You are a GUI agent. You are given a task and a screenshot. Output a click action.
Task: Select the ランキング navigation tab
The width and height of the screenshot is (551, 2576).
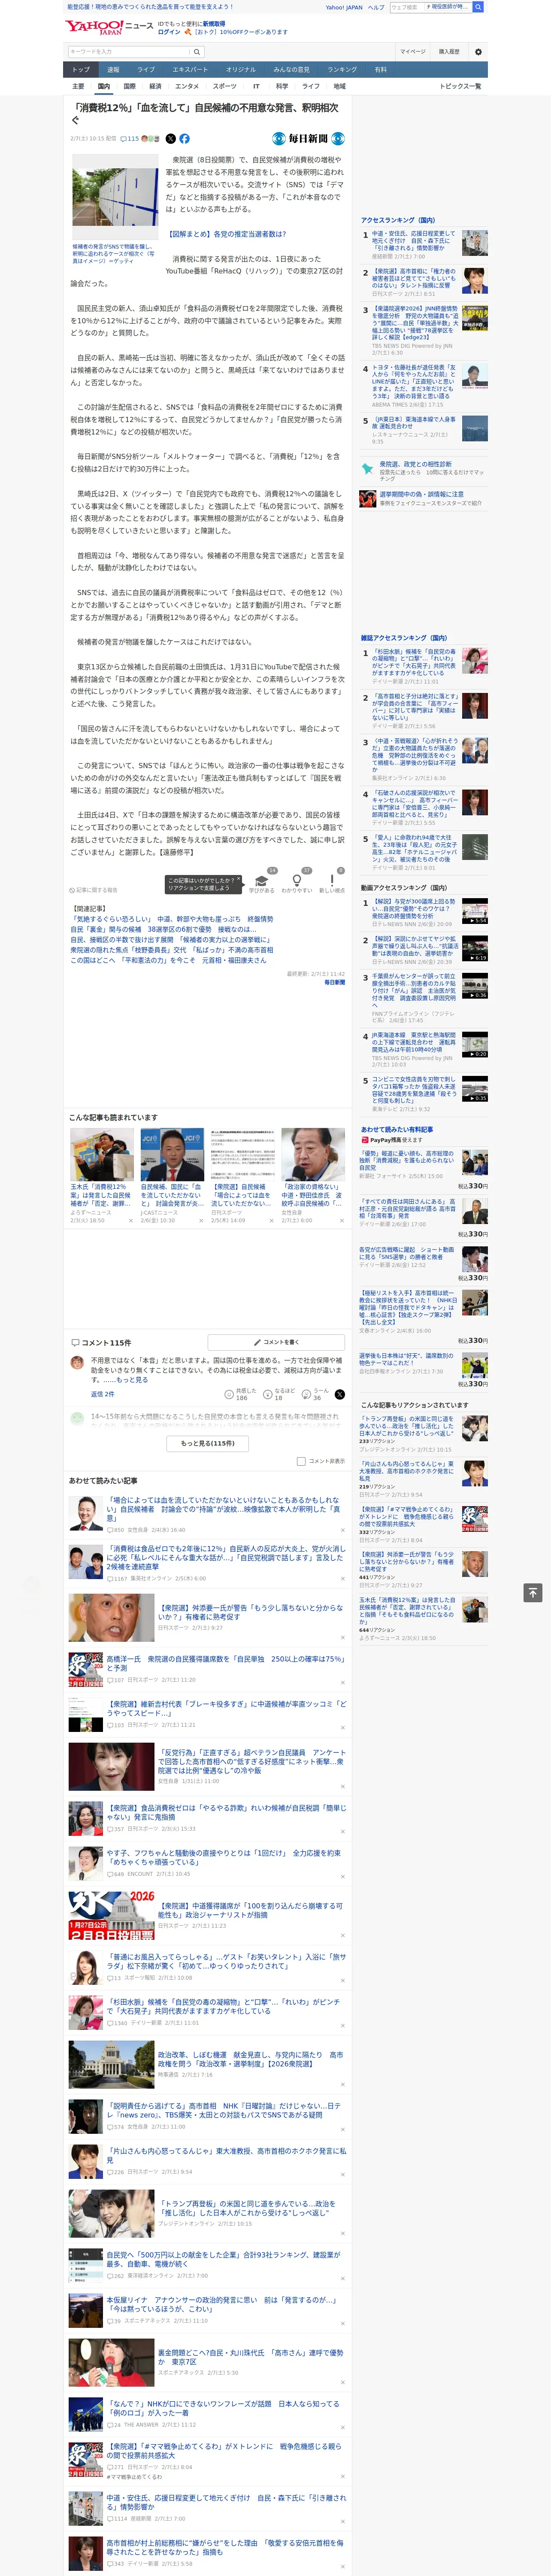342,70
